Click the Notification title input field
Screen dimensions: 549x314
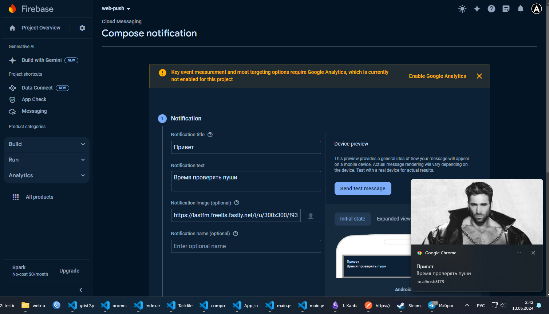[x=246, y=147]
